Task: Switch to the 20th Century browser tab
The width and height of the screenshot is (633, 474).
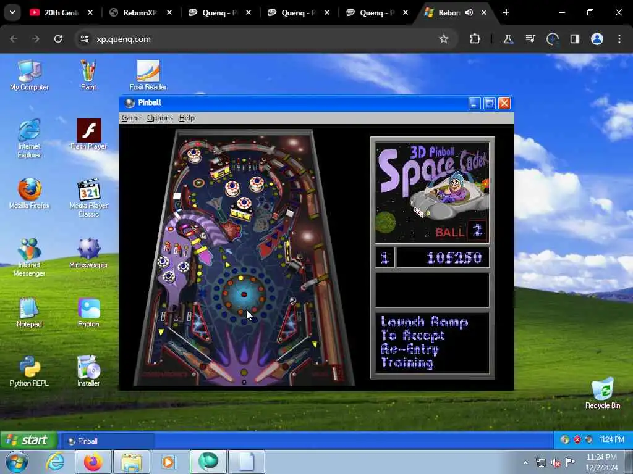Action: [61, 12]
